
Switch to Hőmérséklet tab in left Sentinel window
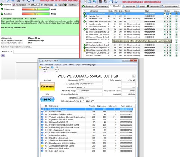tap(19, 5)
